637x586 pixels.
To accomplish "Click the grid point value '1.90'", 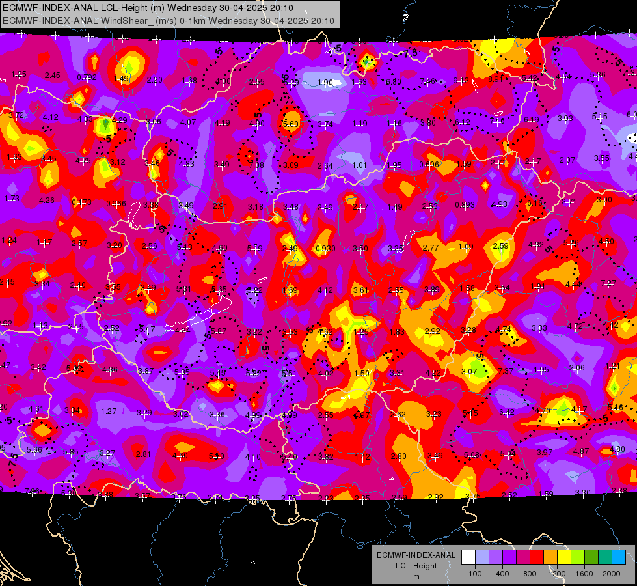I will [x=325, y=83].
